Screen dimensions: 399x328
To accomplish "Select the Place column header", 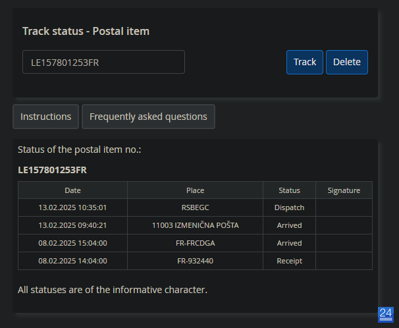I will [195, 190].
